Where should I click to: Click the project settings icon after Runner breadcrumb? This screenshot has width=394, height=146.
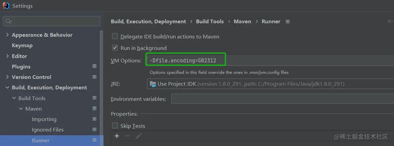coord(288,22)
